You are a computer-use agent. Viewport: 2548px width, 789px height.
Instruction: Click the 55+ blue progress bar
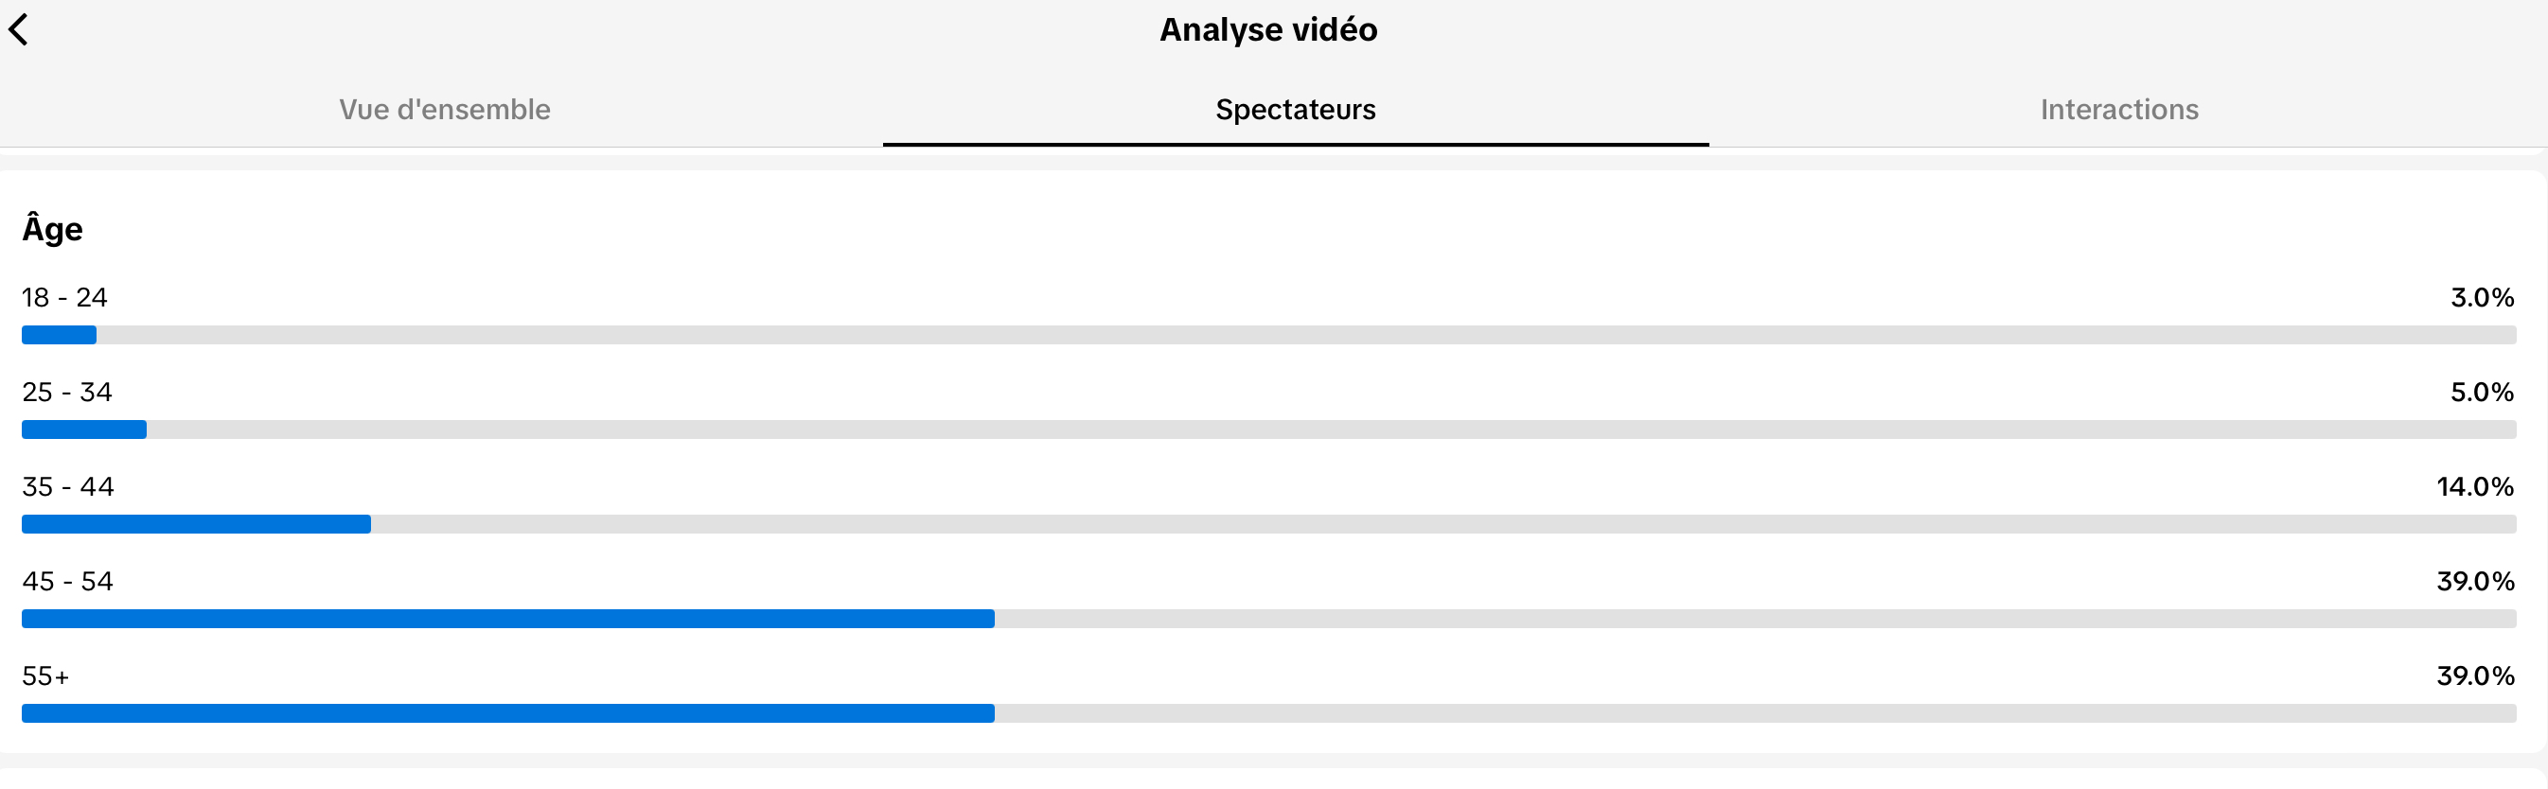508,714
